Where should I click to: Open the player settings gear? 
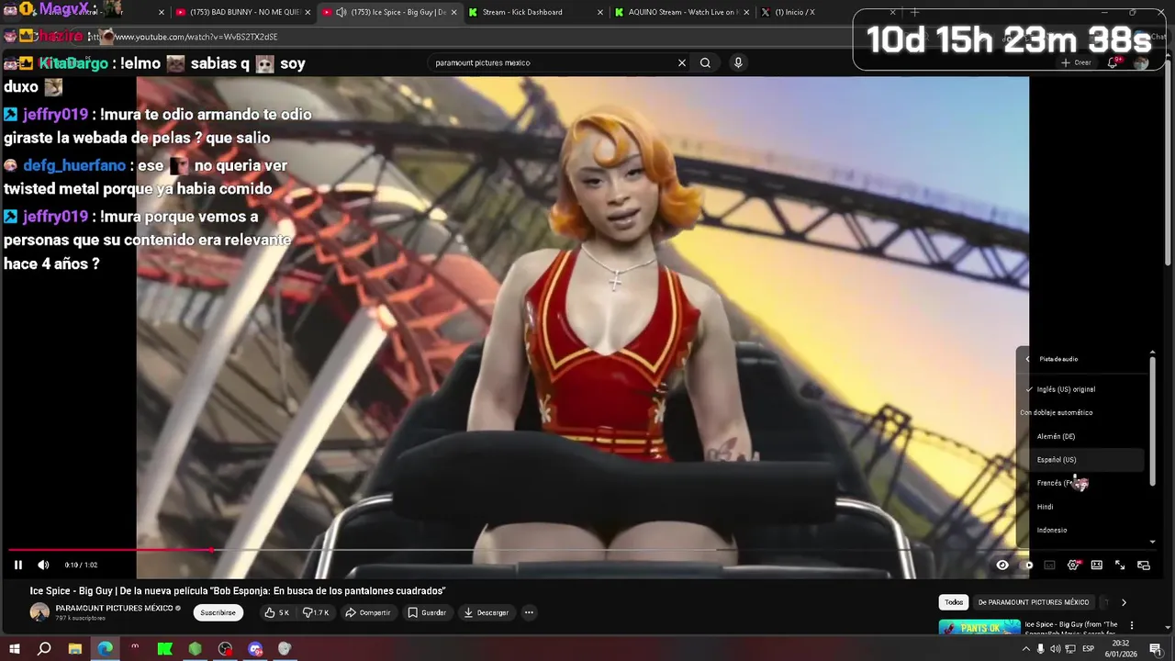(x=1073, y=565)
